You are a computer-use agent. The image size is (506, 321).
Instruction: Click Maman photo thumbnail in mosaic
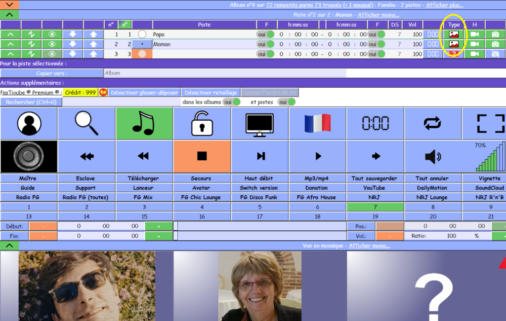[259, 286]
